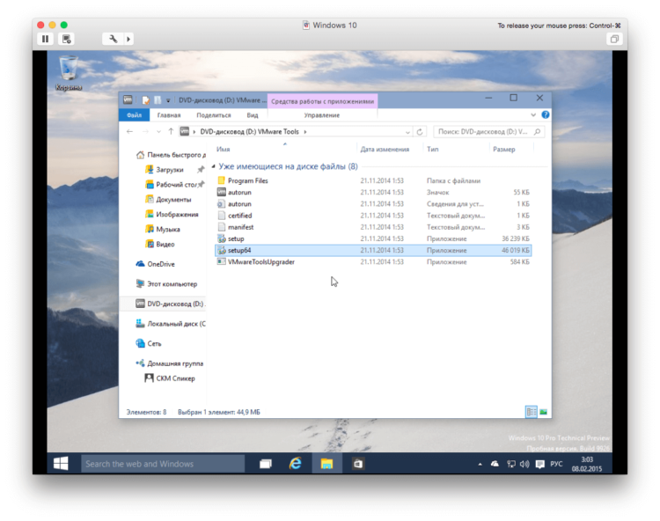660x521 pixels.
Task: Switch to details view icon
Action: (532, 412)
